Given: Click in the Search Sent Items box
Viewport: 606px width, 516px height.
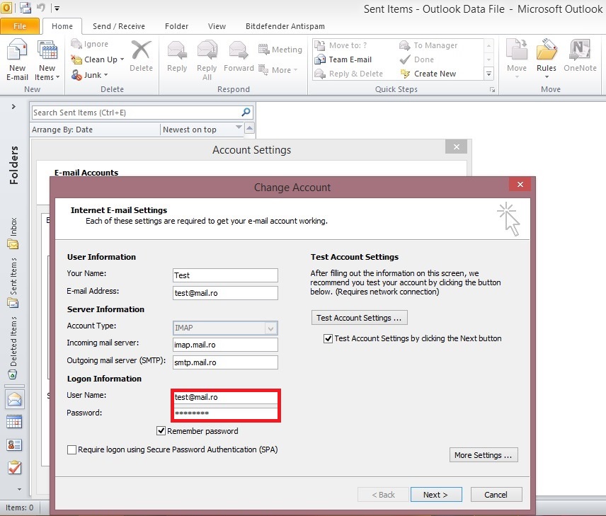Looking at the screenshot, I should click(135, 113).
